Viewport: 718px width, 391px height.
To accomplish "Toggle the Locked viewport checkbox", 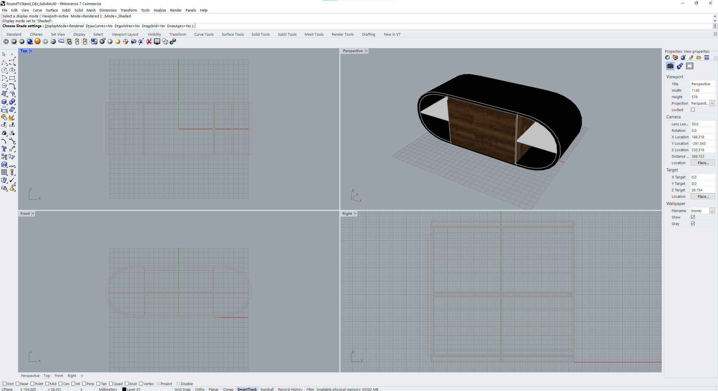I will pyautogui.click(x=693, y=110).
